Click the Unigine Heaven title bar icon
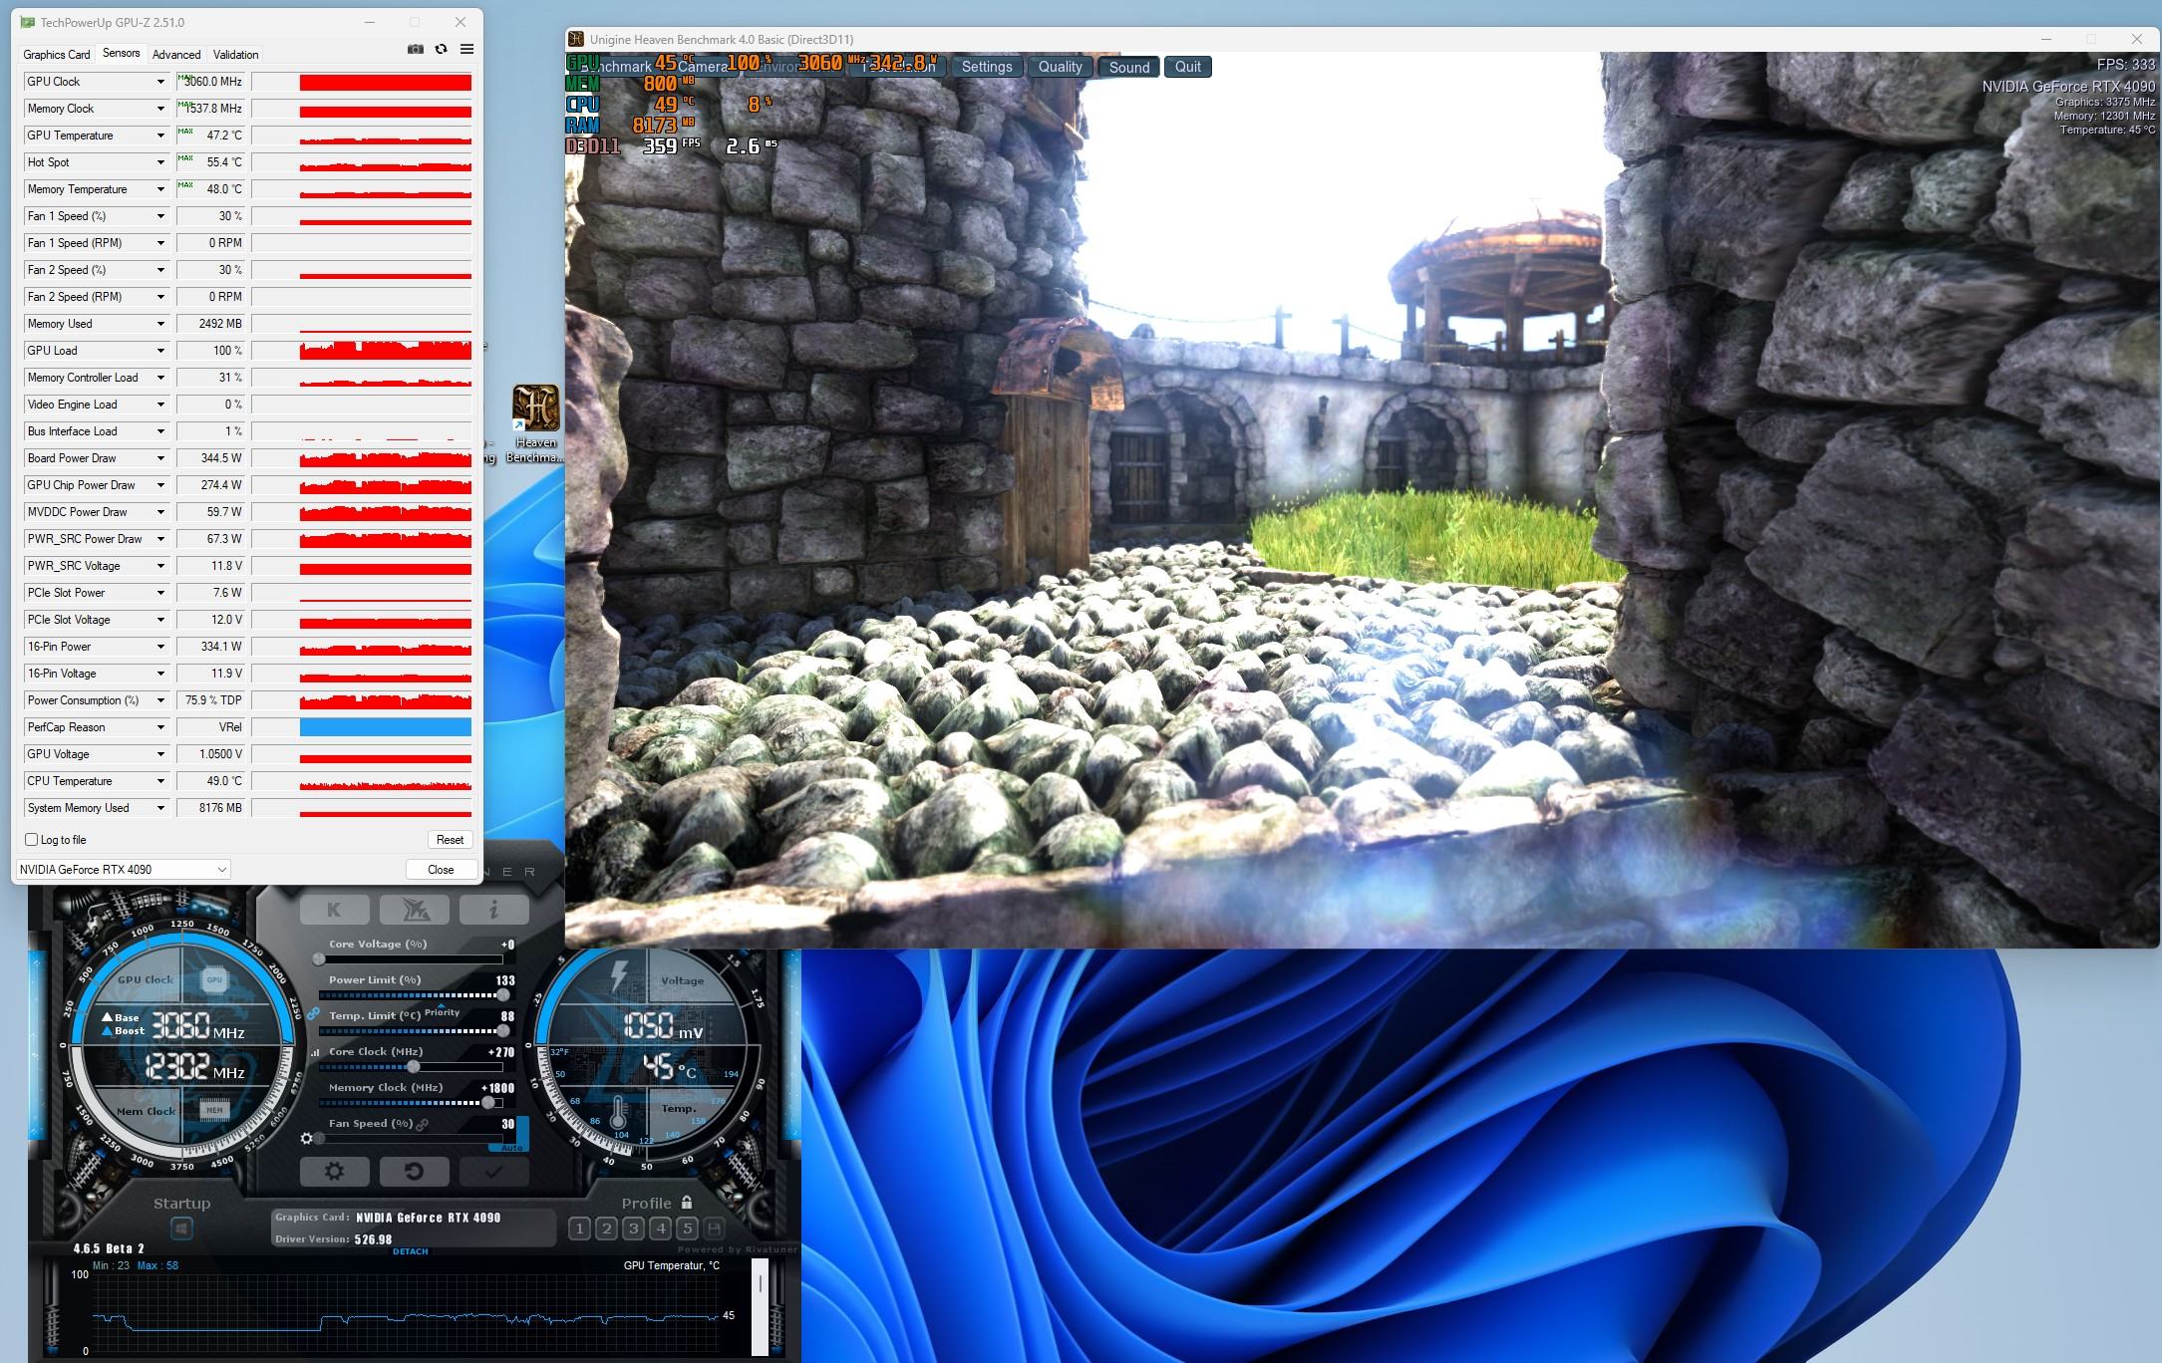The image size is (2162, 1363). tap(576, 40)
